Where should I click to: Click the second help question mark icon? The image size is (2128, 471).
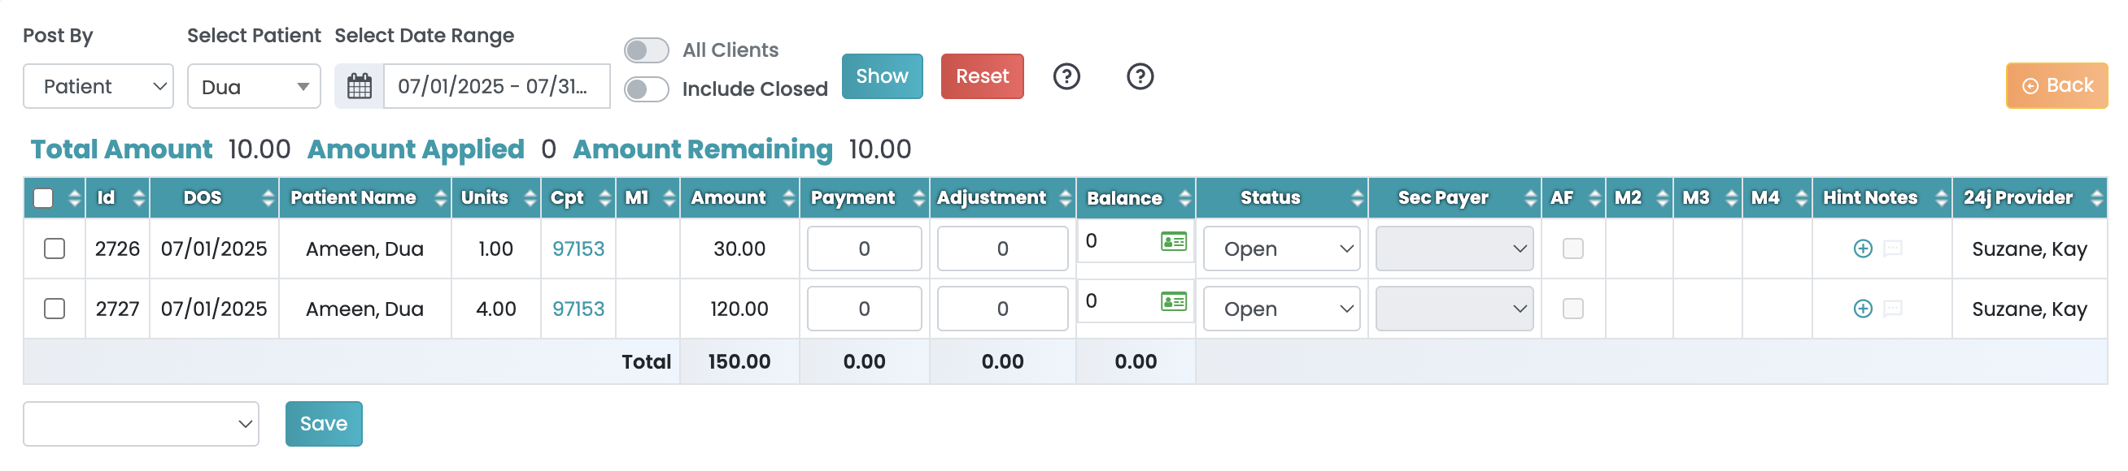1140,76
